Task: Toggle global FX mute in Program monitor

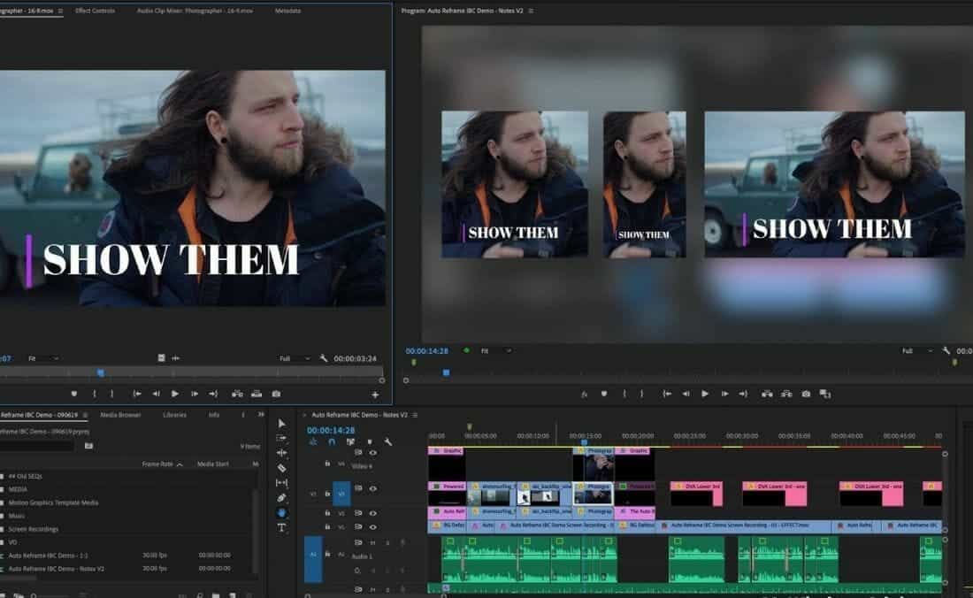Action: pos(584,394)
